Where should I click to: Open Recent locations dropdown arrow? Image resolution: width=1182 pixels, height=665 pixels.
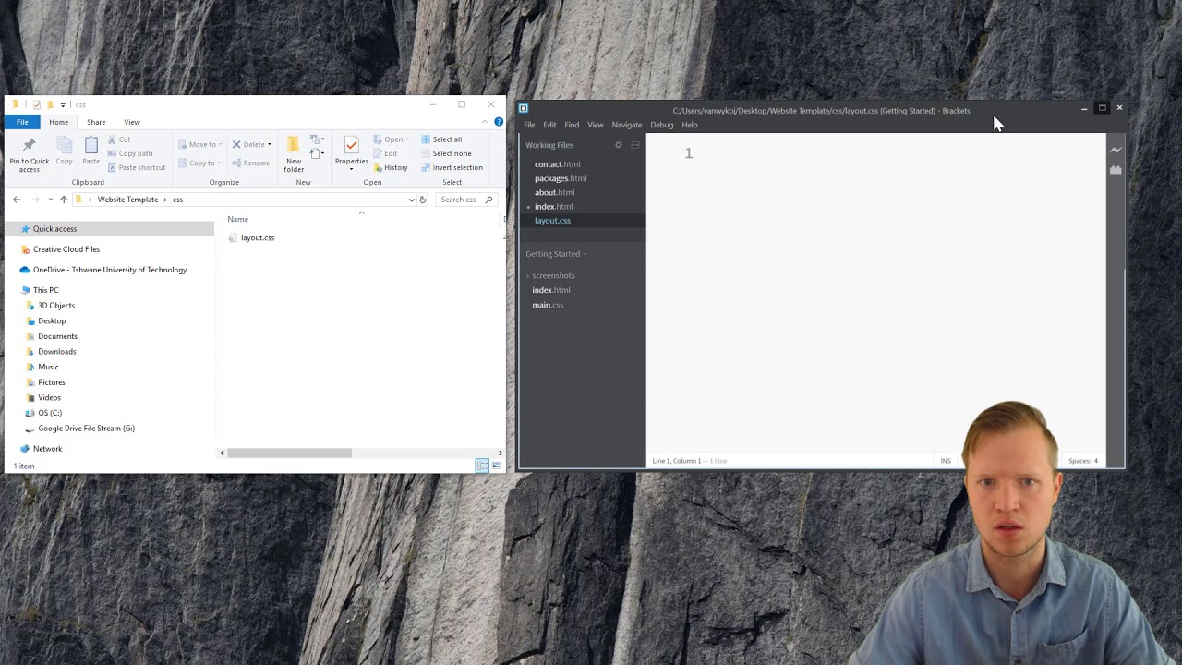pos(50,199)
